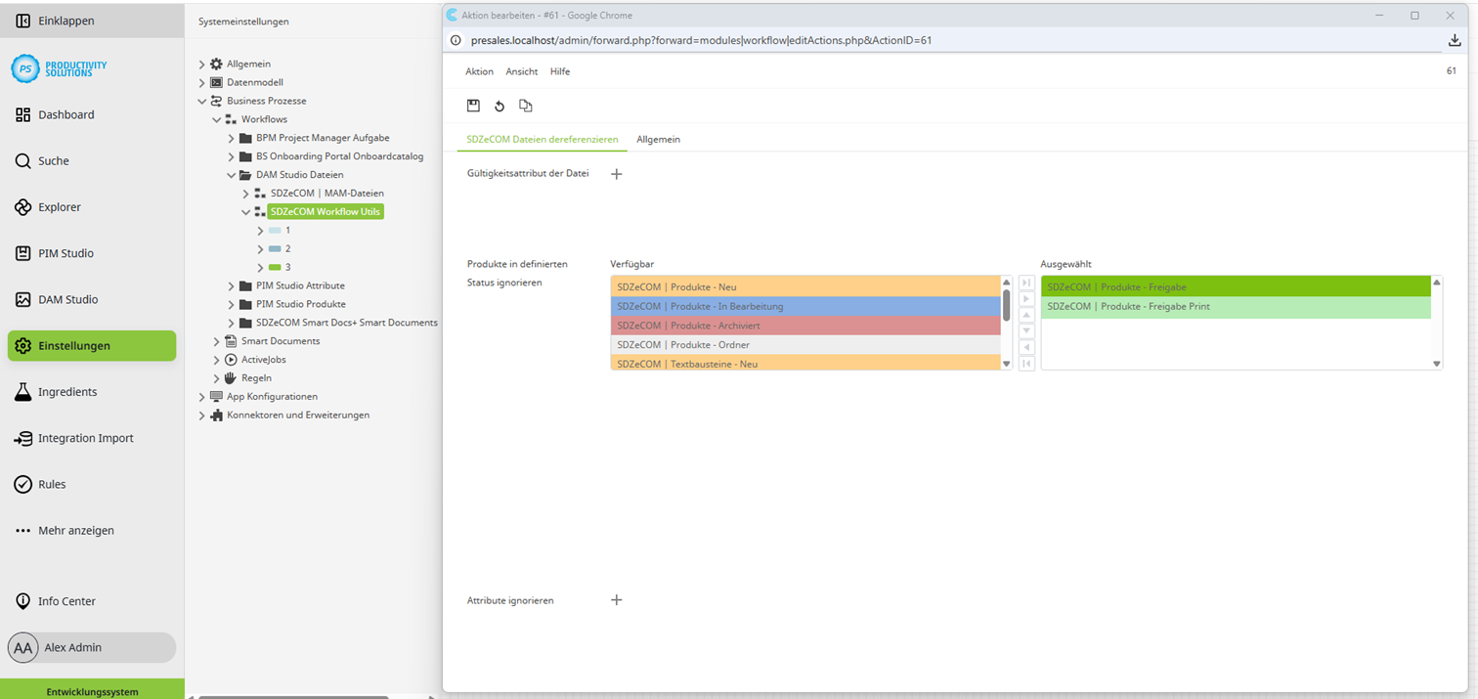
Task: Collapse the Workflows tree branch
Action: coord(217,119)
